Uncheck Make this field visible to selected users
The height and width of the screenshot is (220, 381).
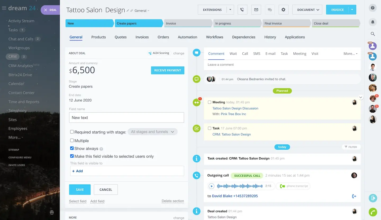click(72, 156)
